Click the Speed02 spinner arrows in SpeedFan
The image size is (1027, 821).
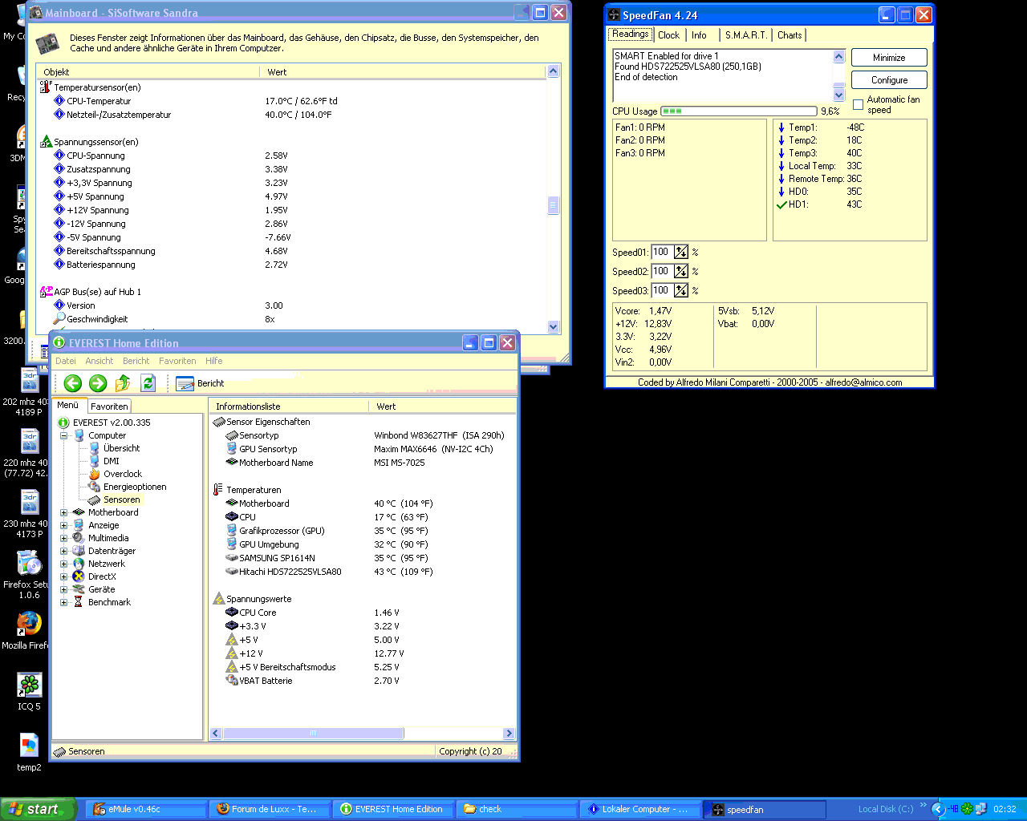click(681, 271)
